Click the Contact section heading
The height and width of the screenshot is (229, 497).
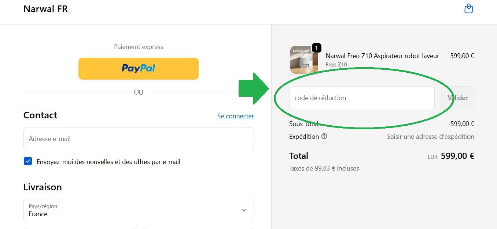click(x=40, y=115)
